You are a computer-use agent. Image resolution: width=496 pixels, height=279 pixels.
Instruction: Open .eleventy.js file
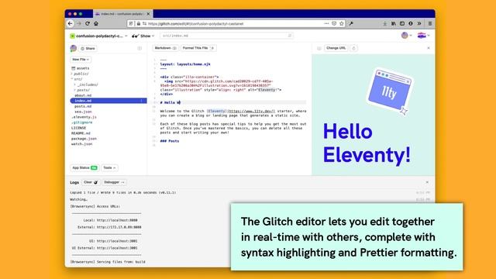[x=84, y=117]
